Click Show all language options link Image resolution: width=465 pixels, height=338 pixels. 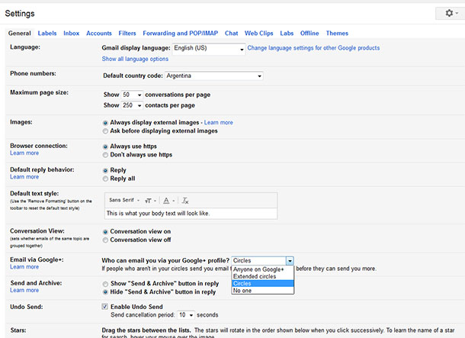coord(135,59)
